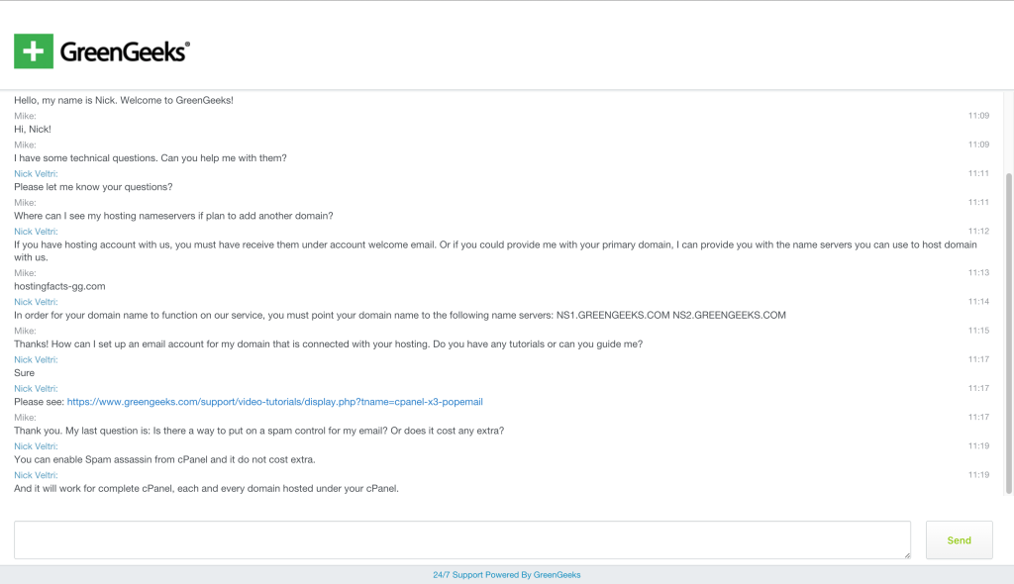
Task: Click the message about spam control for email
Action: pos(258,431)
